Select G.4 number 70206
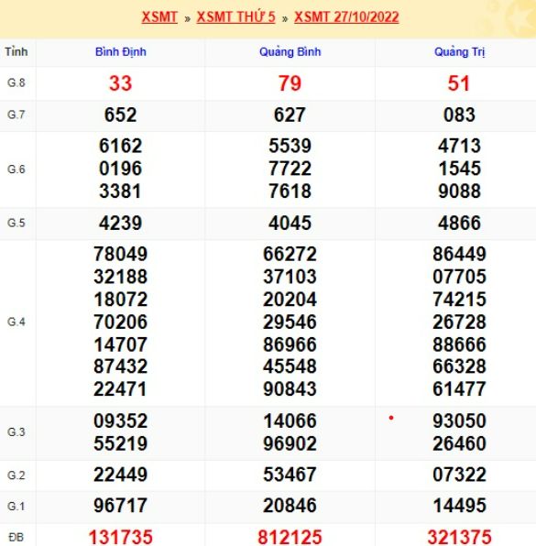536x546 pixels. pyautogui.click(x=121, y=322)
